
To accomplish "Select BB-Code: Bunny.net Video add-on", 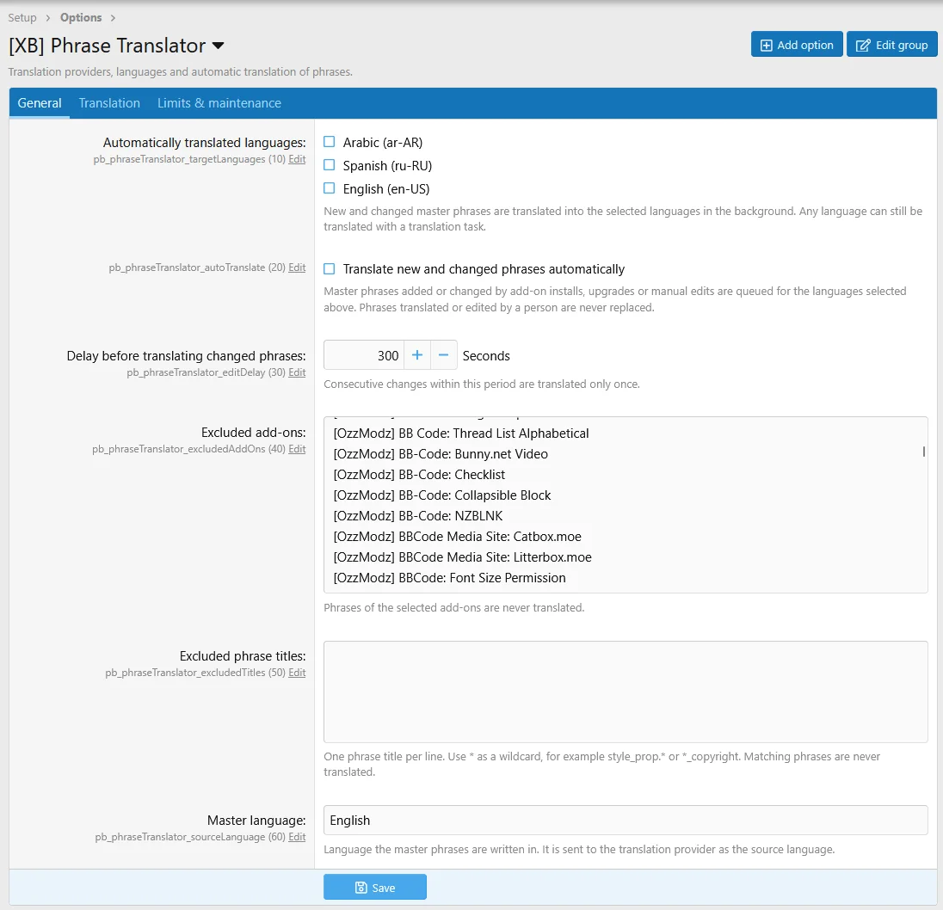I will 441,454.
